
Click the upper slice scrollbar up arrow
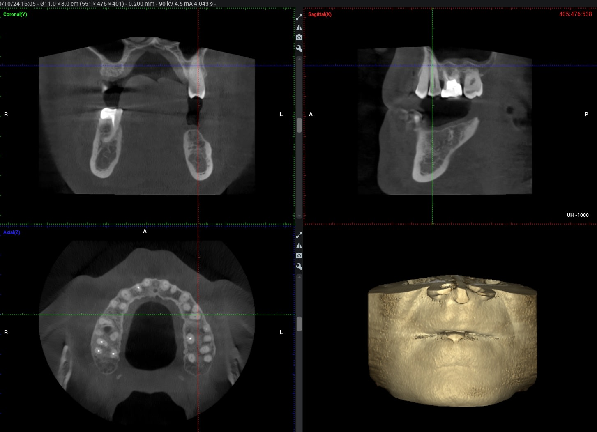click(299, 59)
